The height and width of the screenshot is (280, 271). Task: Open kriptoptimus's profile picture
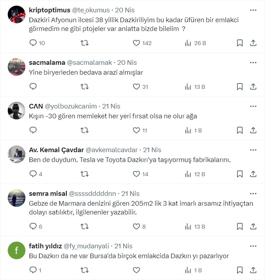17,15
